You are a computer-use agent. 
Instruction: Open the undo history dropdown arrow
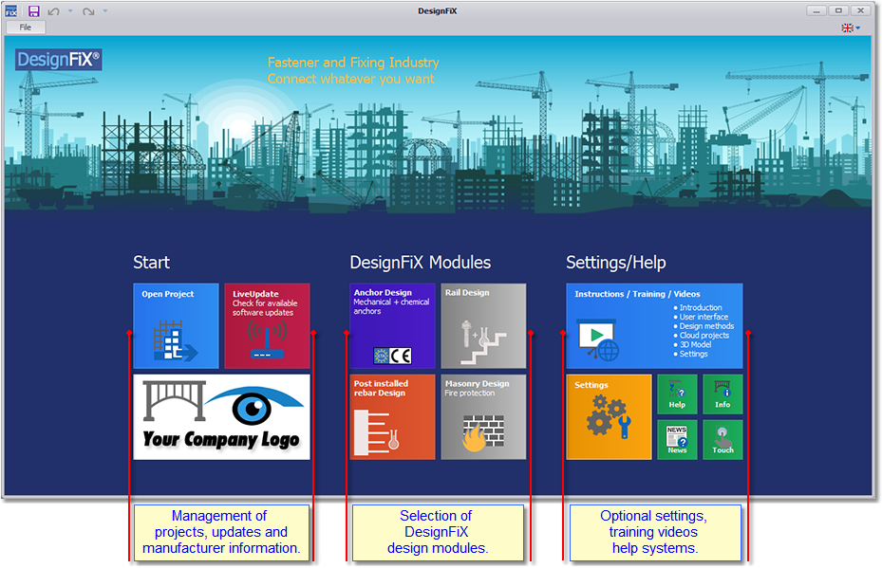coord(70,10)
